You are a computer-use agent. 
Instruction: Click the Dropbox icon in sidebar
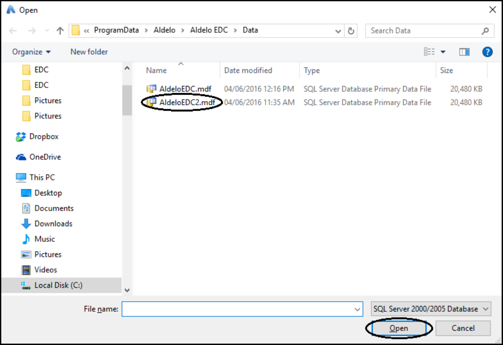tap(21, 137)
